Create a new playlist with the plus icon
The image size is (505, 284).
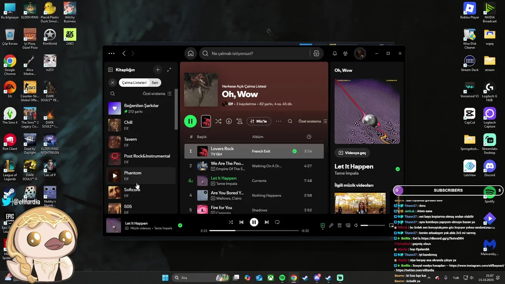157,69
